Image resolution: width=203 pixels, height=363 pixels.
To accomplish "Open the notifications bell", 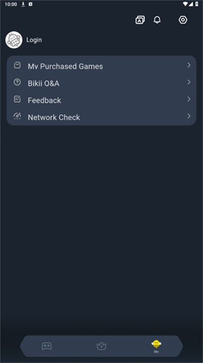I will 157,20.
